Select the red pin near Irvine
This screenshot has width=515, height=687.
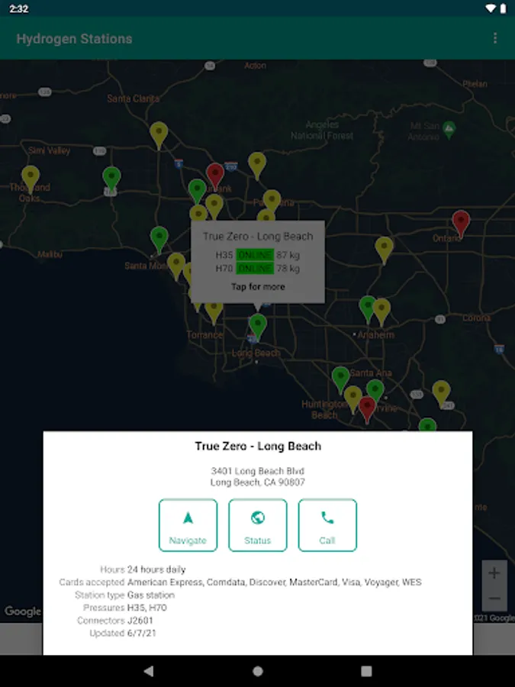tap(367, 409)
